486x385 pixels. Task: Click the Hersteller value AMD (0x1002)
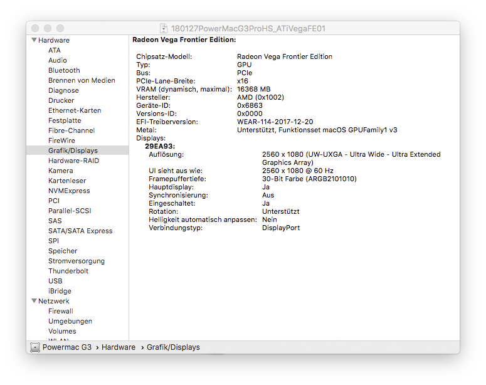(261, 97)
